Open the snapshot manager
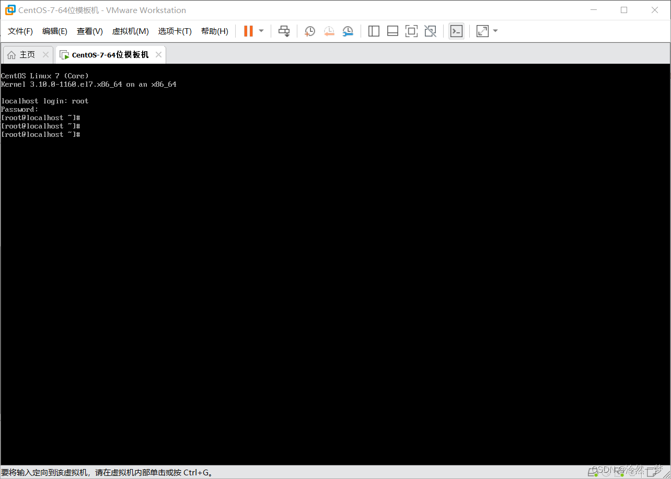This screenshot has width=671, height=479. pyautogui.click(x=348, y=31)
